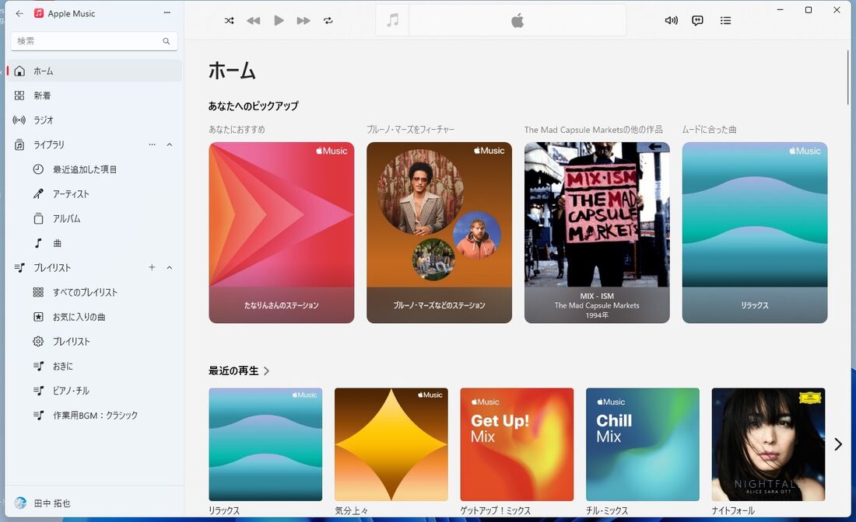
Task: Expand 最近の再生 with chevron
Action: point(266,371)
